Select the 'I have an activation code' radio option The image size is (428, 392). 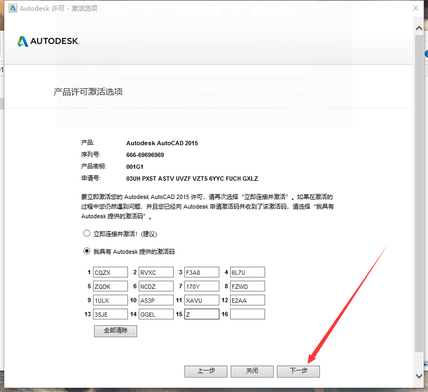click(87, 251)
